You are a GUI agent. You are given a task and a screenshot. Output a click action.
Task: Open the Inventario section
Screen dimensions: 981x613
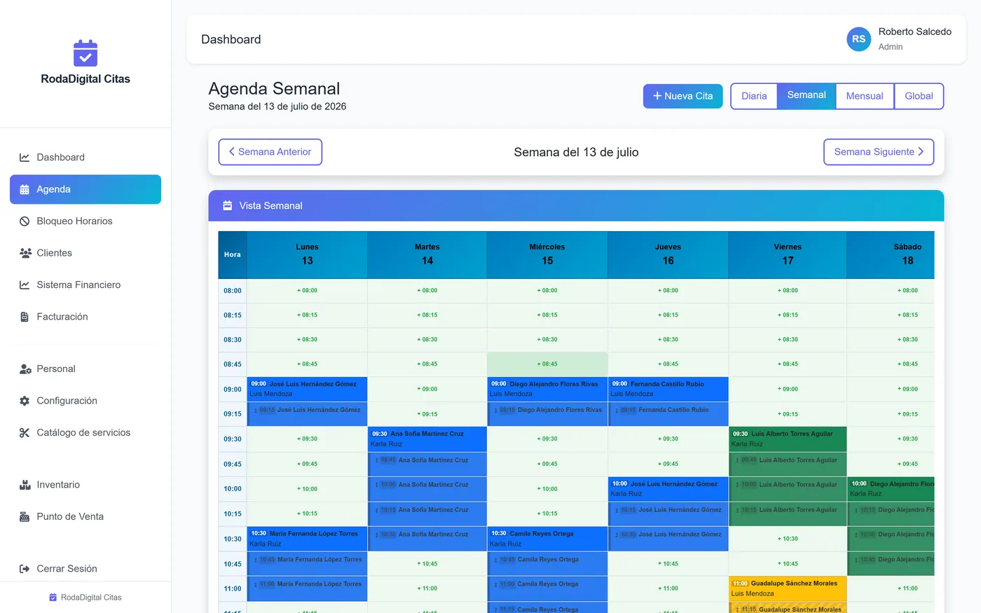point(85,485)
